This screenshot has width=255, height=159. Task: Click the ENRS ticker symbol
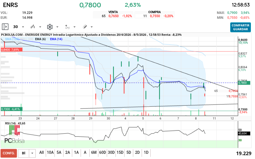(10, 5)
